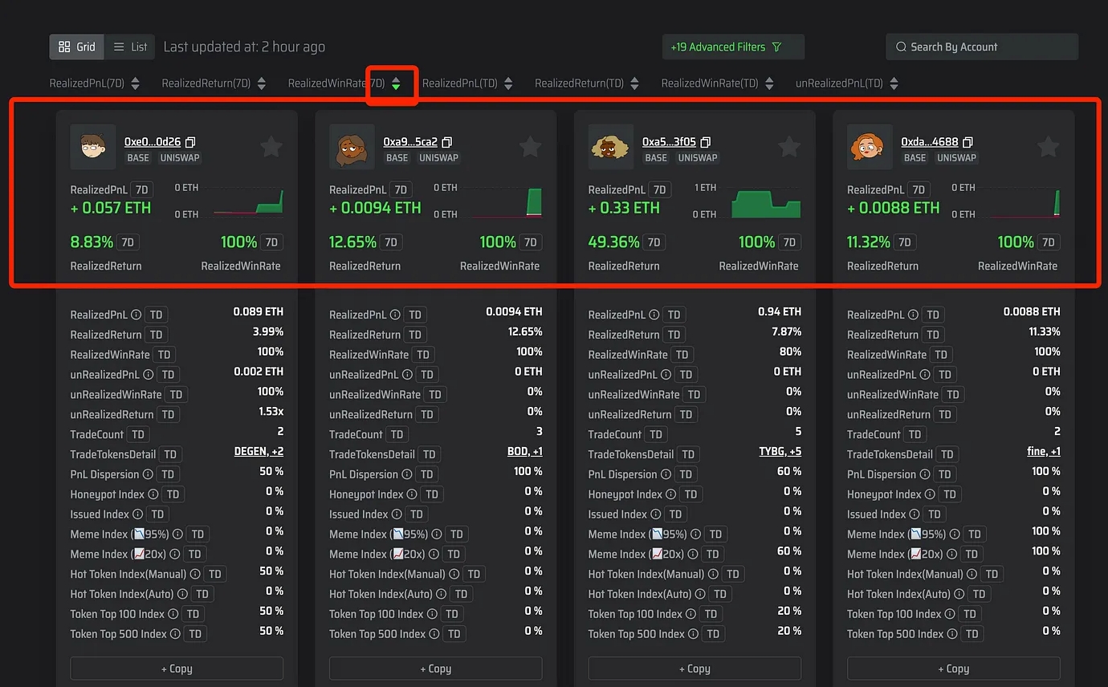The width and height of the screenshot is (1108, 687).
Task: Click the filter funnel icon in Advanced Filters
Action: [776, 47]
